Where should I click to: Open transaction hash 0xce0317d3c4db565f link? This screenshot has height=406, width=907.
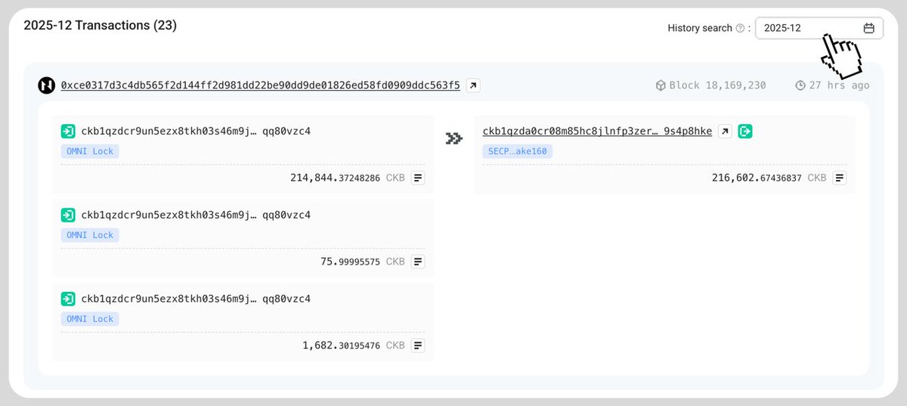[260, 85]
